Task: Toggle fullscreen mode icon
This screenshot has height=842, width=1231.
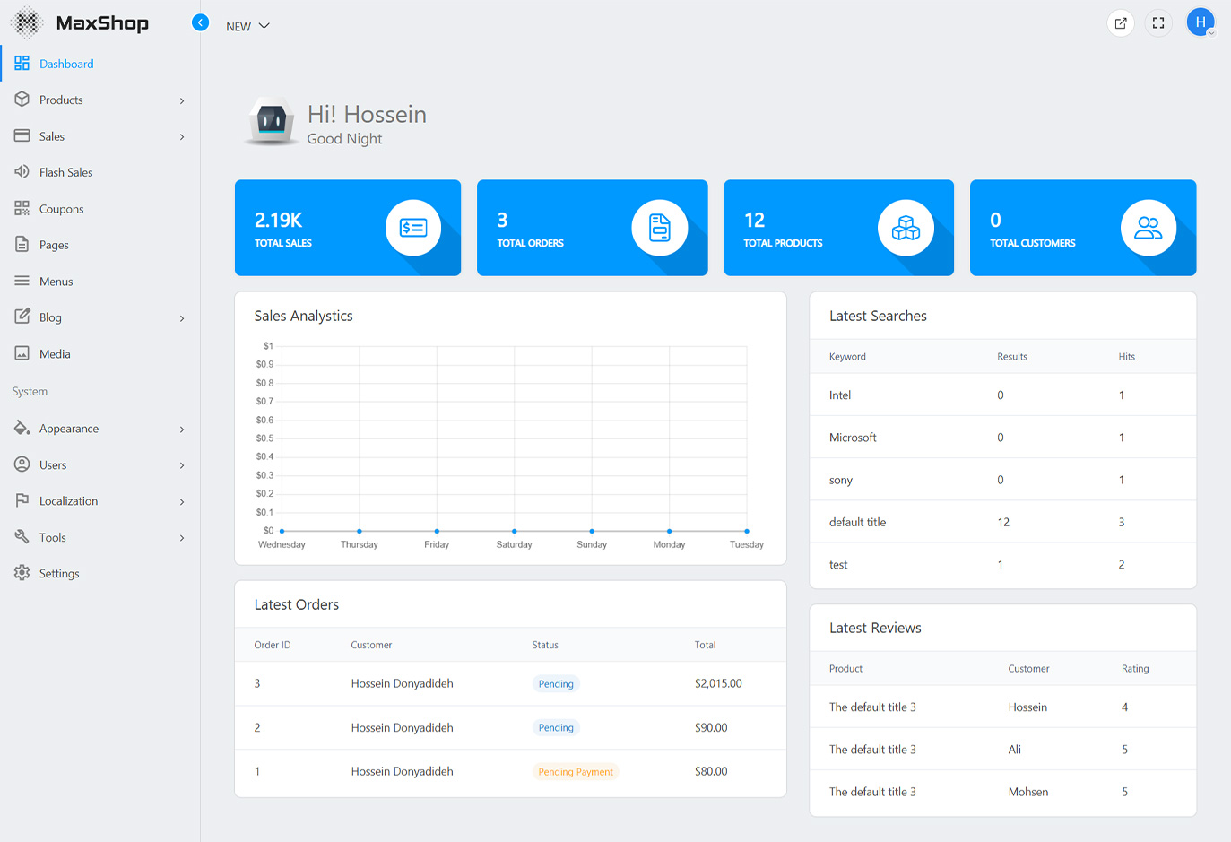Action: [1158, 23]
